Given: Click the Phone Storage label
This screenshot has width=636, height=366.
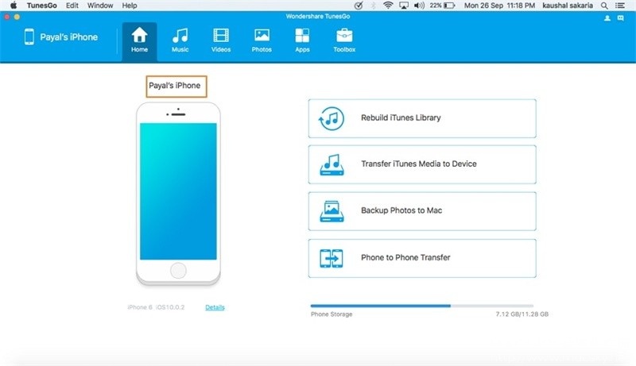Looking at the screenshot, I should pos(332,314).
